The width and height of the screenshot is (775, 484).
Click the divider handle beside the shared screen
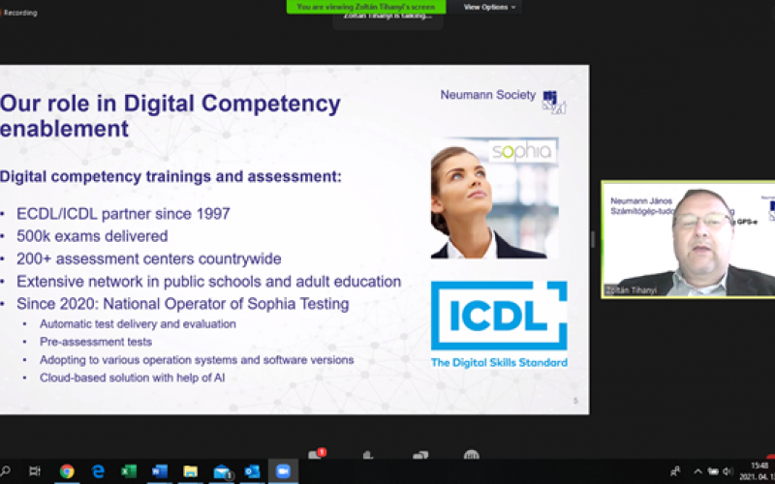593,239
